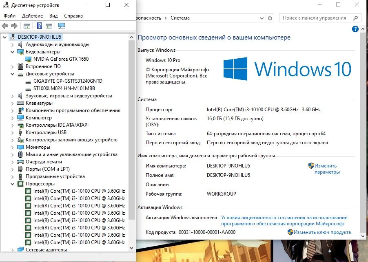Viewport: 368px width, 262px height.
Task: Collapse the Дисковые устройства category
Action: click(x=12, y=74)
